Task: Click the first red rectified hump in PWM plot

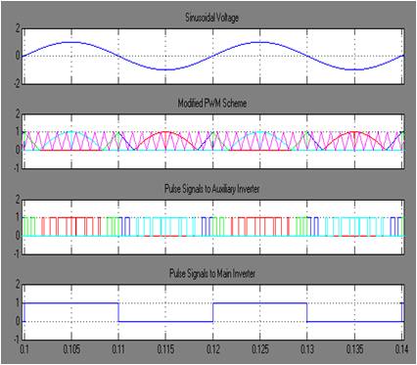Action: [x=165, y=141]
